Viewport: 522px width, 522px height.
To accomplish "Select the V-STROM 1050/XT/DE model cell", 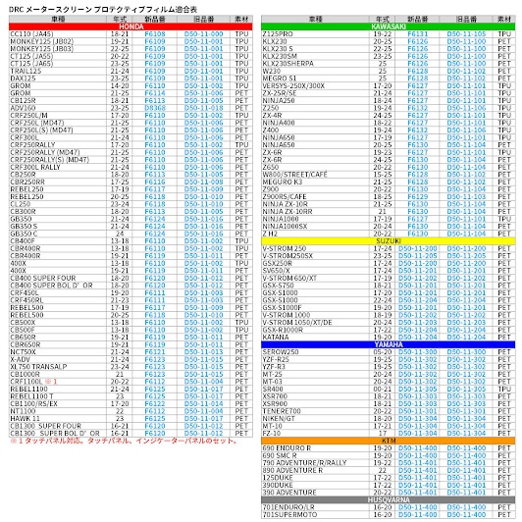I will click(x=315, y=322).
